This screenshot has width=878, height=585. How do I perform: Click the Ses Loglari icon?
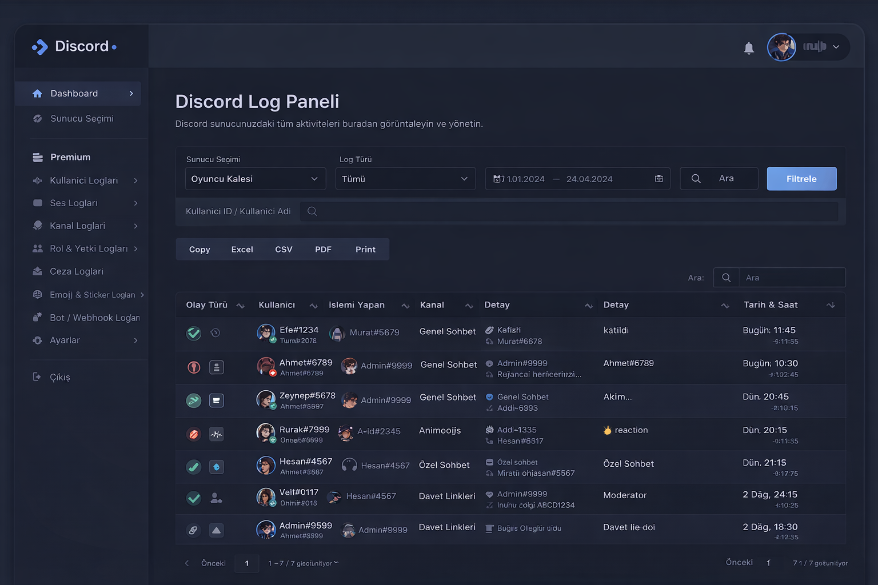(x=38, y=203)
